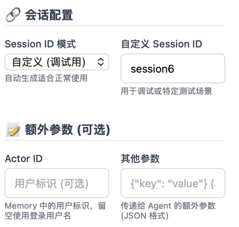Click the 其他参数 field label
The image size is (239, 227).
pos(140,159)
